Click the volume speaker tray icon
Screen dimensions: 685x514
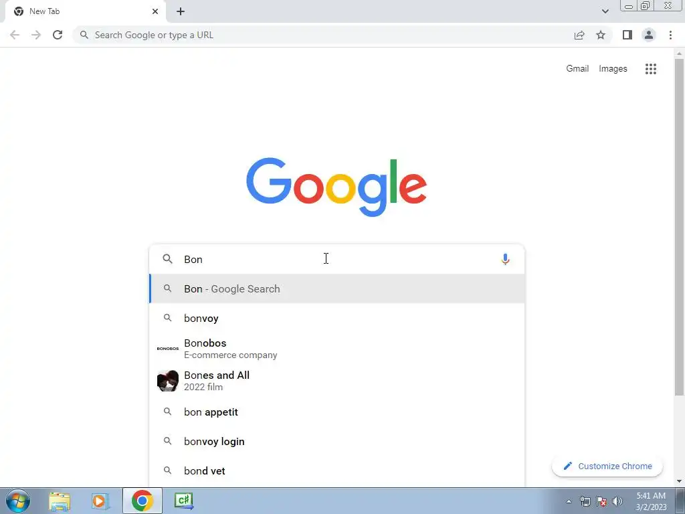click(x=617, y=501)
